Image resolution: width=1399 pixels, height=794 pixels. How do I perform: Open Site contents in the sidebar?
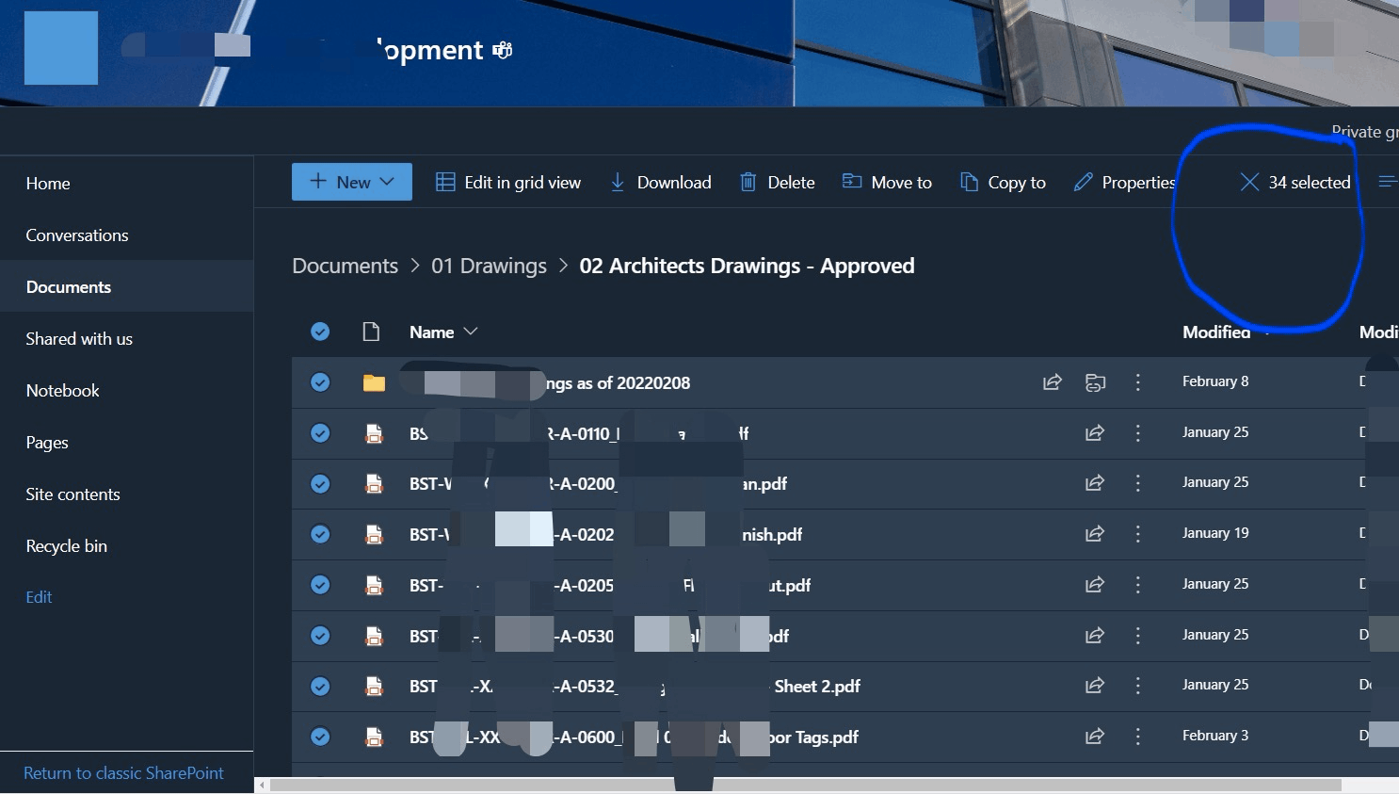72,494
